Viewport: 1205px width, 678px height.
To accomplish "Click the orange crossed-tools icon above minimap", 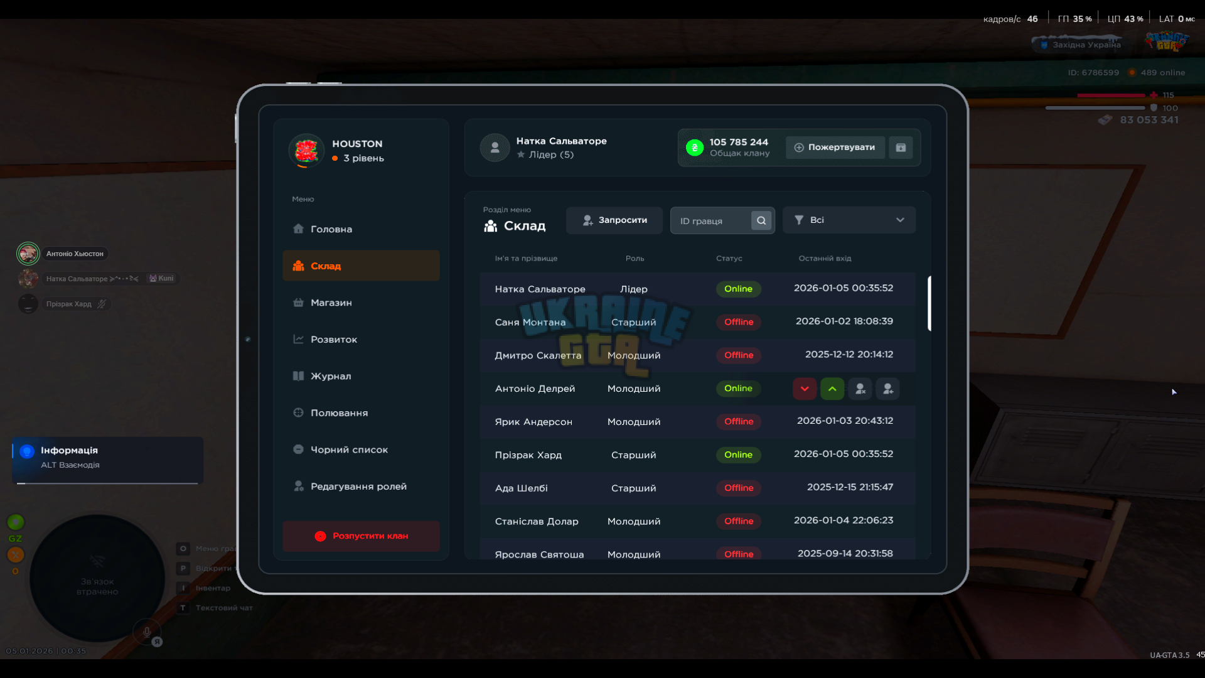I will pyautogui.click(x=16, y=554).
